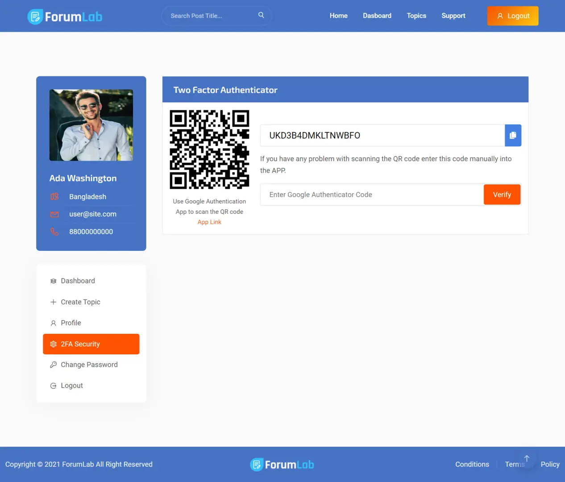The height and width of the screenshot is (482, 565).
Task: Click Logout in the sidebar menu
Action: click(x=91, y=386)
